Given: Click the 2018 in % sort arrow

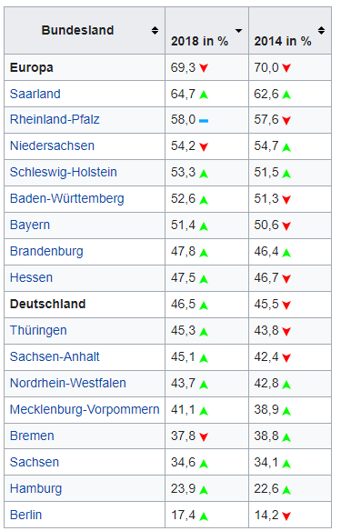Looking at the screenshot, I should [x=239, y=31].
